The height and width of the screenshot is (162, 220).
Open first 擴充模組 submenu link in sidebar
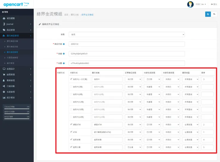coord(12,41)
